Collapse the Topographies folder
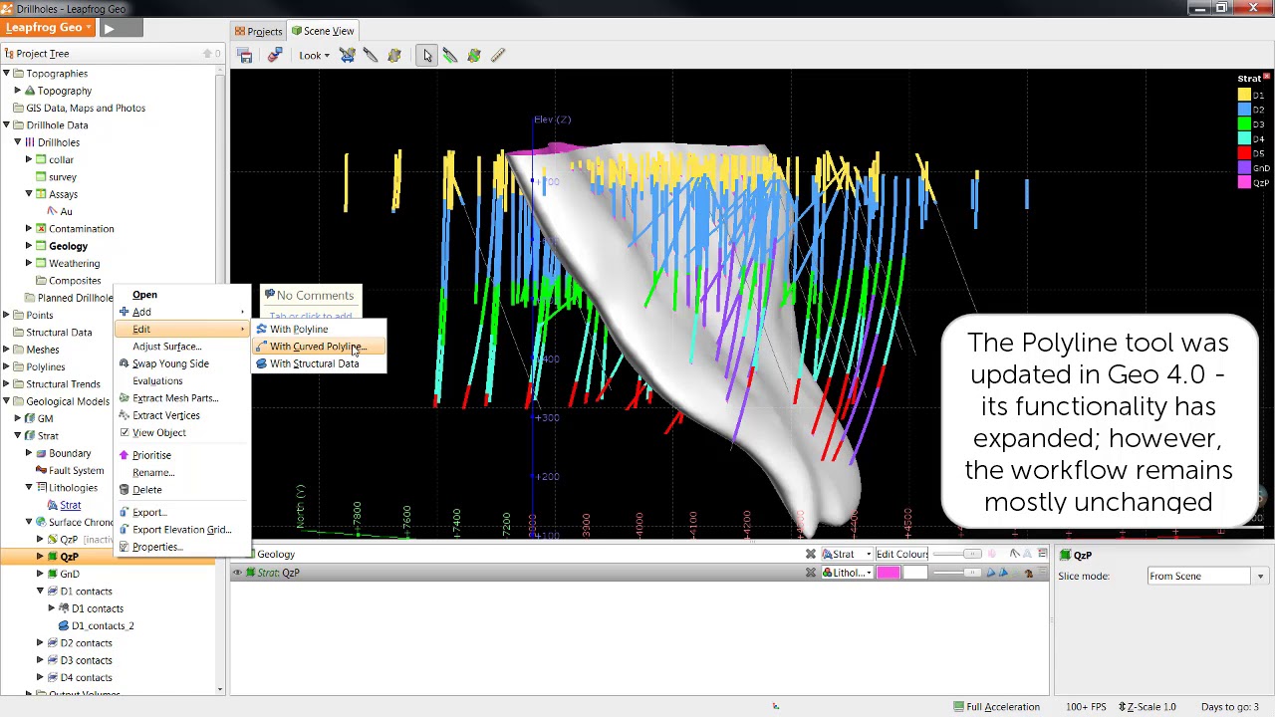Viewport: 1275px width, 717px height. [x=6, y=74]
